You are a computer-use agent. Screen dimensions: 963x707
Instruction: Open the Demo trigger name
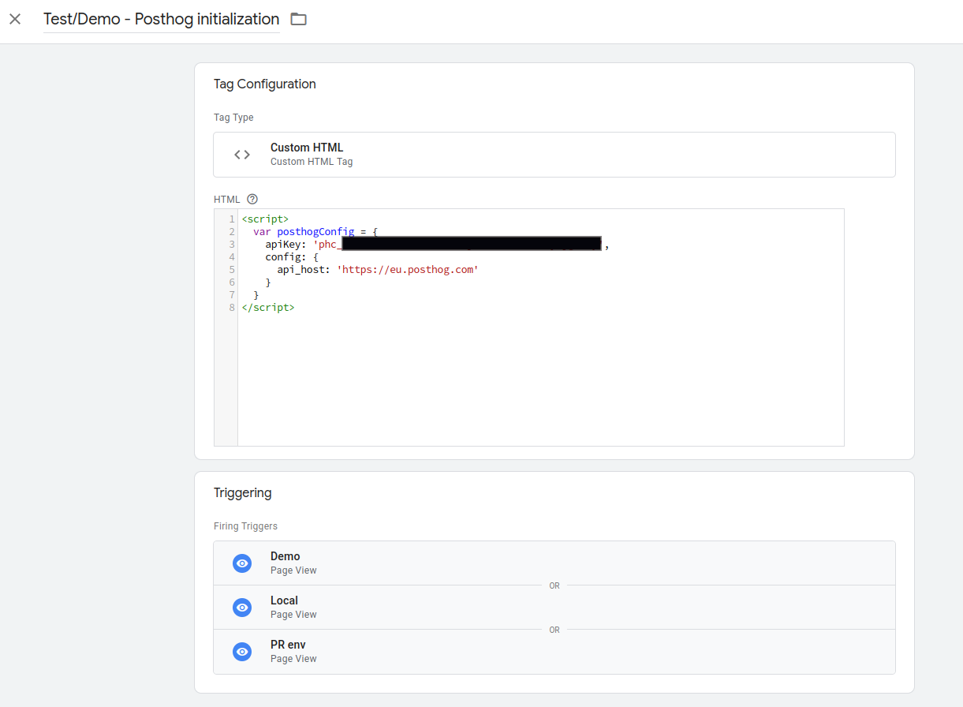tap(285, 556)
